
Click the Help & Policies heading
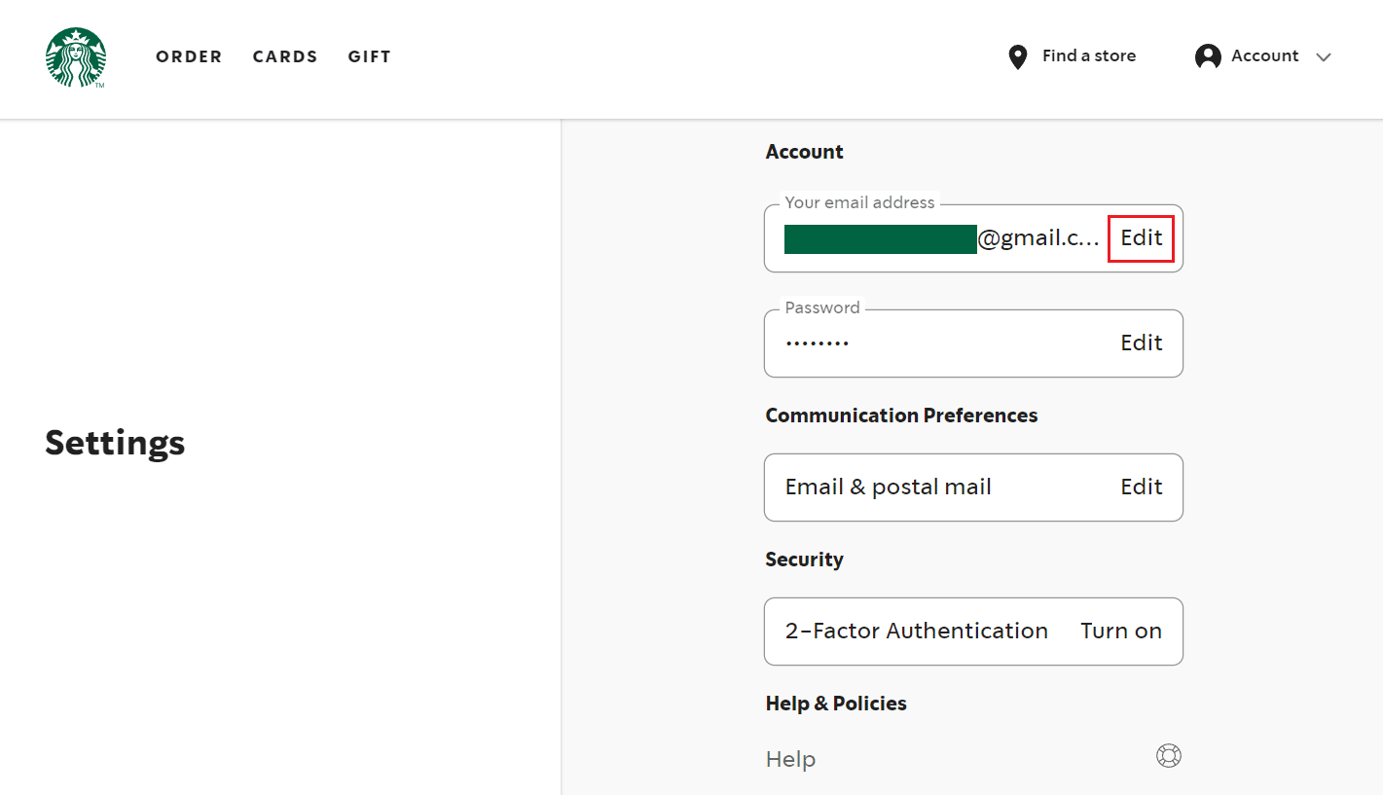point(836,704)
